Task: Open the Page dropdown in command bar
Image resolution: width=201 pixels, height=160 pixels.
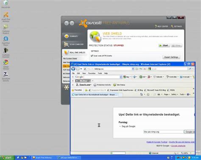Action: (x=167, y=95)
